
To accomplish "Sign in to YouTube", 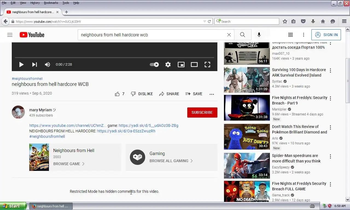I will pos(326,35).
